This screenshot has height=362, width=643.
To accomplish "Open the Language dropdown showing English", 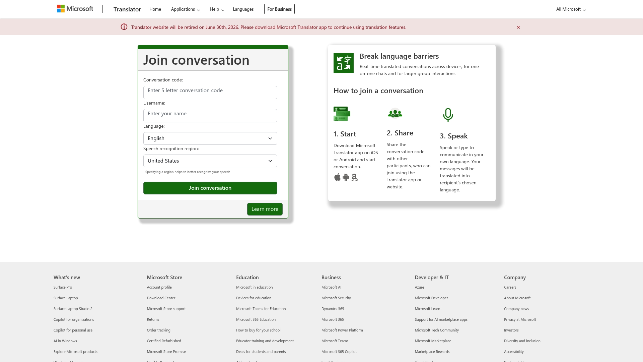I will click(210, 138).
